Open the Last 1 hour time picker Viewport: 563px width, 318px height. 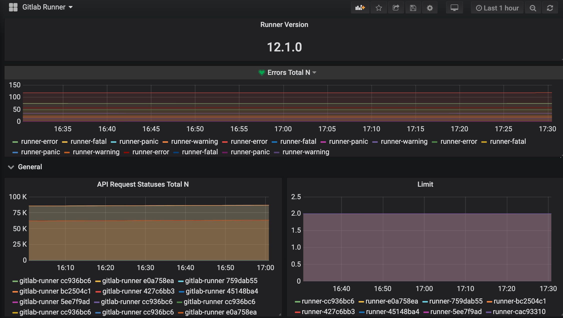click(497, 8)
